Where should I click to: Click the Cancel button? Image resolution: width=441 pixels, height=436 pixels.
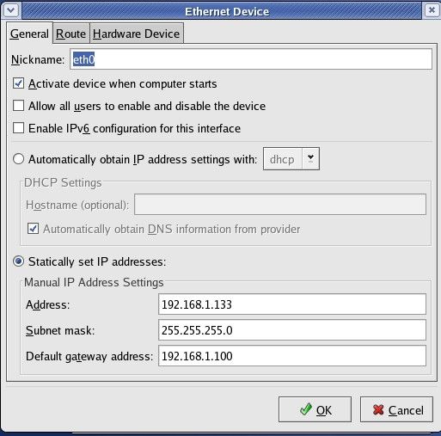tap(396, 409)
